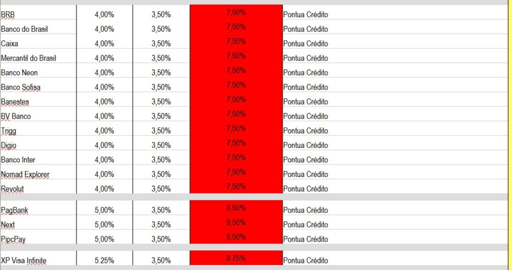Image resolution: width=512 pixels, height=270 pixels.
Task: Click the Mercantil do Brasil name cell
Action: point(28,58)
